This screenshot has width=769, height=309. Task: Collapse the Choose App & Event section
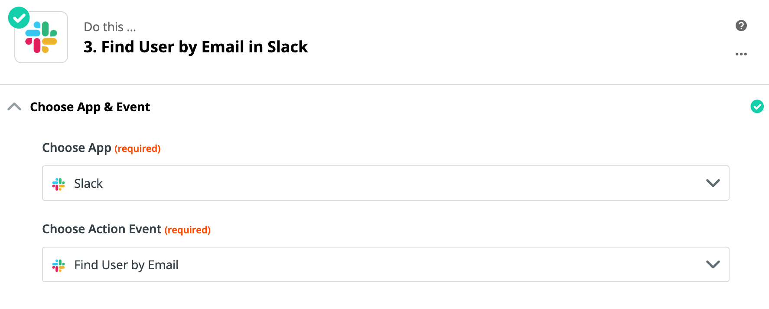[14, 106]
